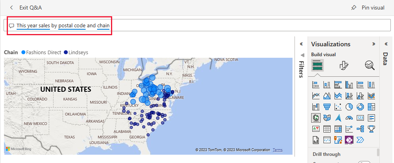Open the Terms link on the map
This screenshot has height=163, width=394.
tap(277, 150)
